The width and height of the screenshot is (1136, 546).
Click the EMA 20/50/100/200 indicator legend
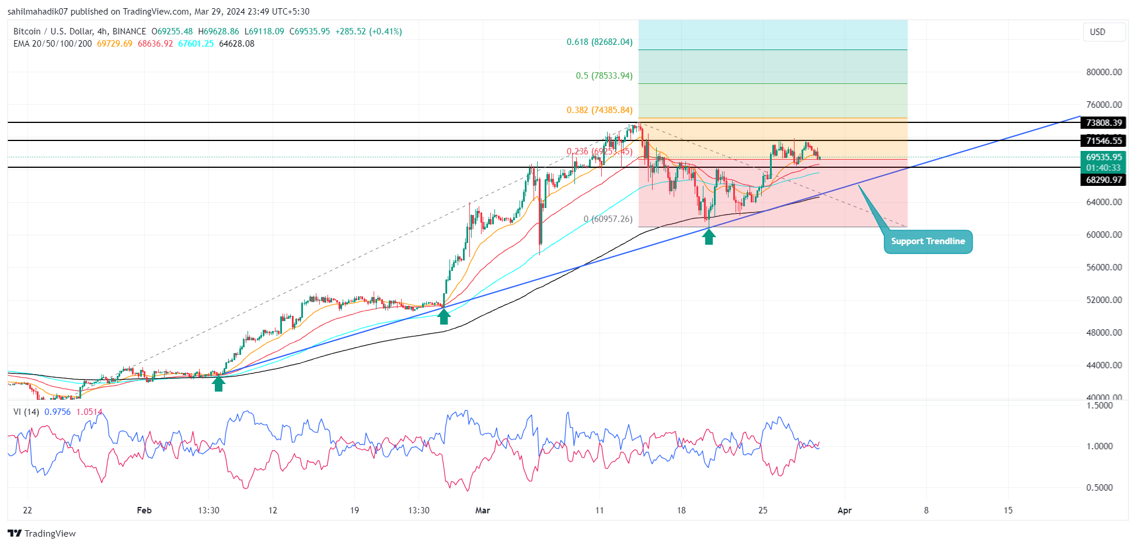coord(53,44)
